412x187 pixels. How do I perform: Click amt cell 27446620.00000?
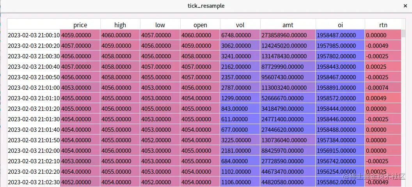click(288, 129)
